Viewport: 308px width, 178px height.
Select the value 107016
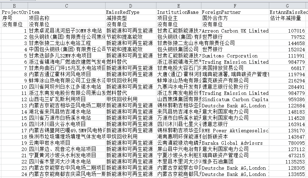[287, 31]
